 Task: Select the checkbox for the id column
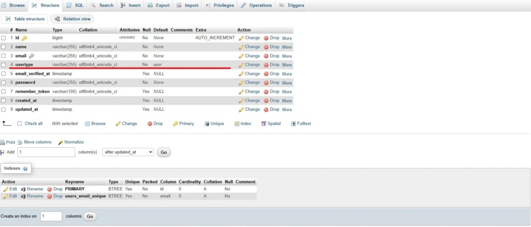pos(4,38)
